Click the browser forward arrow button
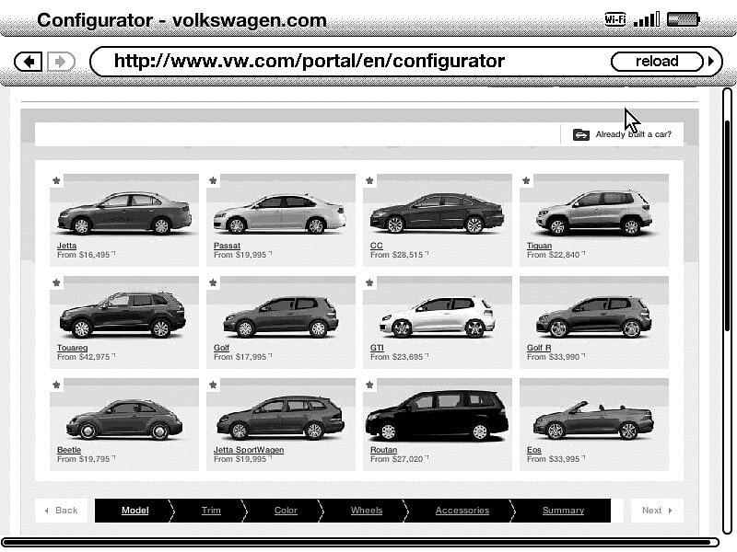Viewport: 737px width, 552px height. 61,62
